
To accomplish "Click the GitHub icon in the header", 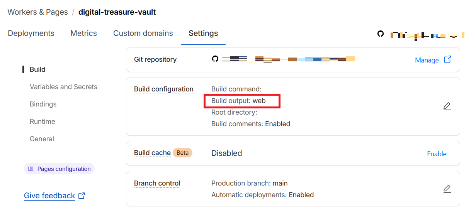I will [381, 34].
